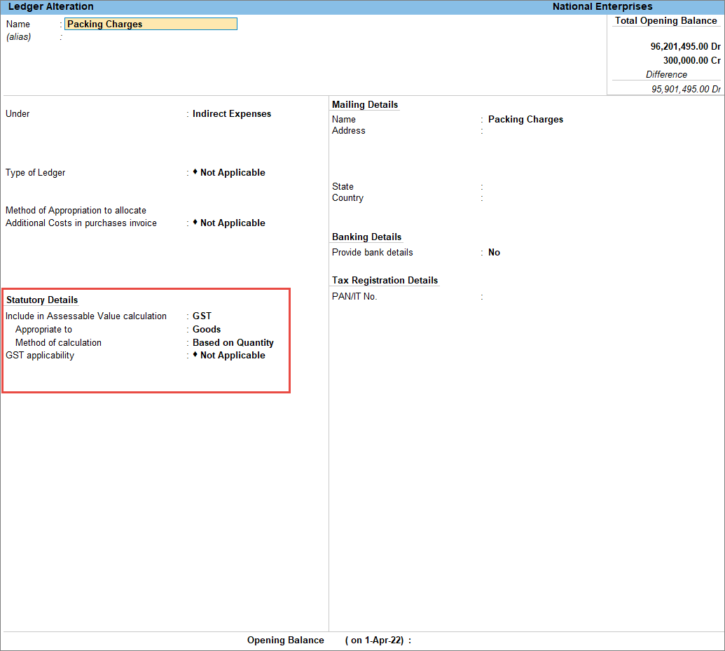This screenshot has height=651, width=725.
Task: Click the Statutory Details heading
Action: [x=42, y=300]
